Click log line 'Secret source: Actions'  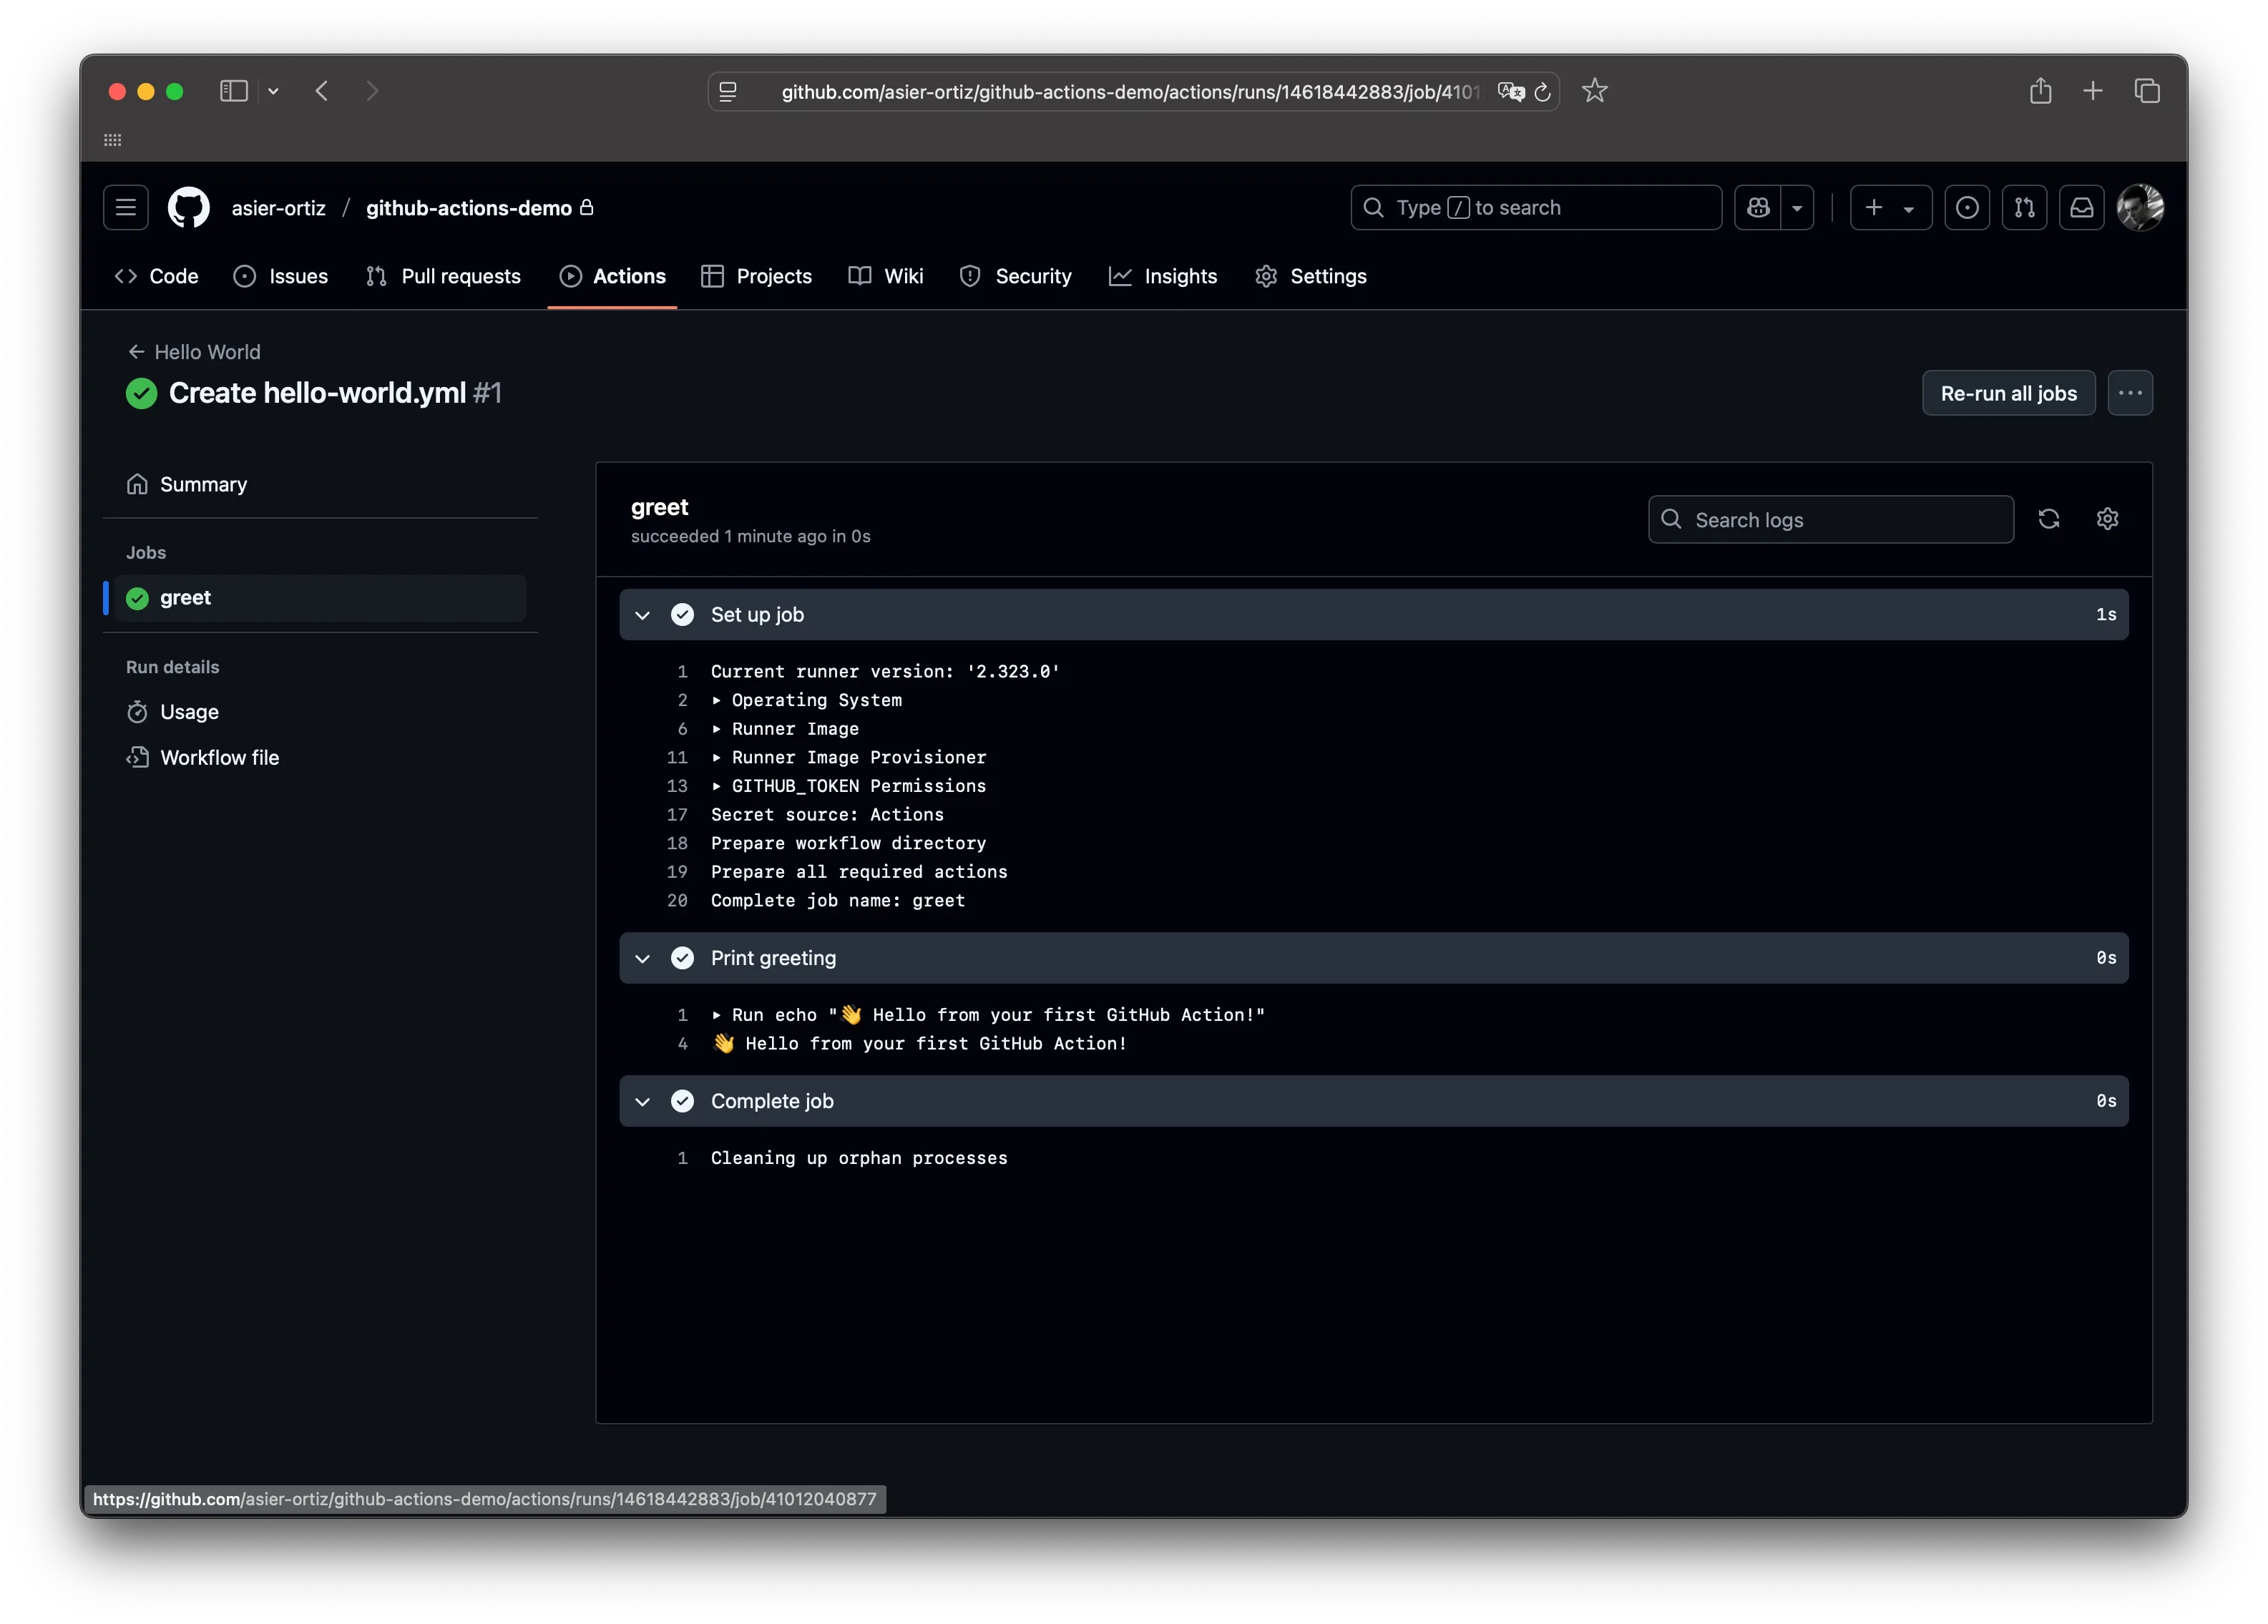pyautogui.click(x=827, y=815)
